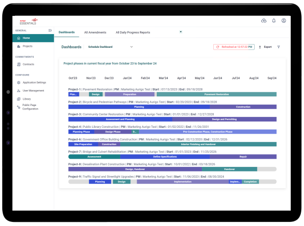This screenshot has width=304, height=226.
Task: Collapse the left sidebar menu
Action: tap(50, 30)
